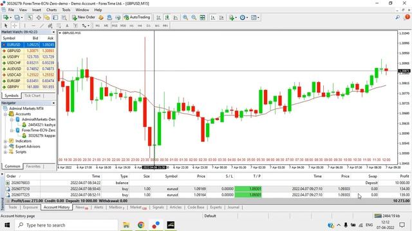
Task: Switch chart timeframe to H1
Action: point(131,26)
